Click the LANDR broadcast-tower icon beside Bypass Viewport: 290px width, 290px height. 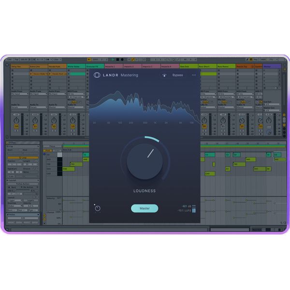pyautogui.click(x=164, y=75)
